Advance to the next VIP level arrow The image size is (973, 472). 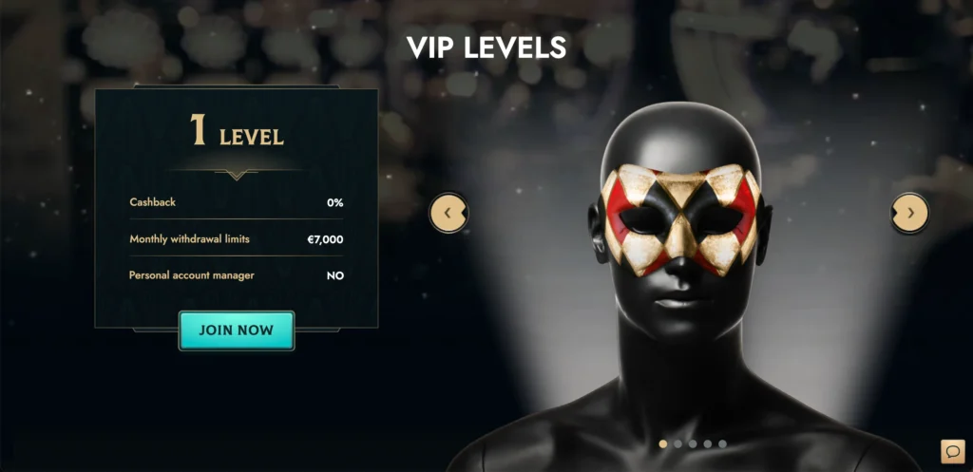909,213
